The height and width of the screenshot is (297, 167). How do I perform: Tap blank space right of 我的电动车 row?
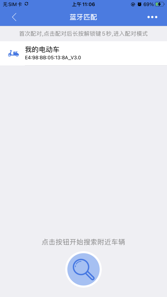[x=123, y=53]
